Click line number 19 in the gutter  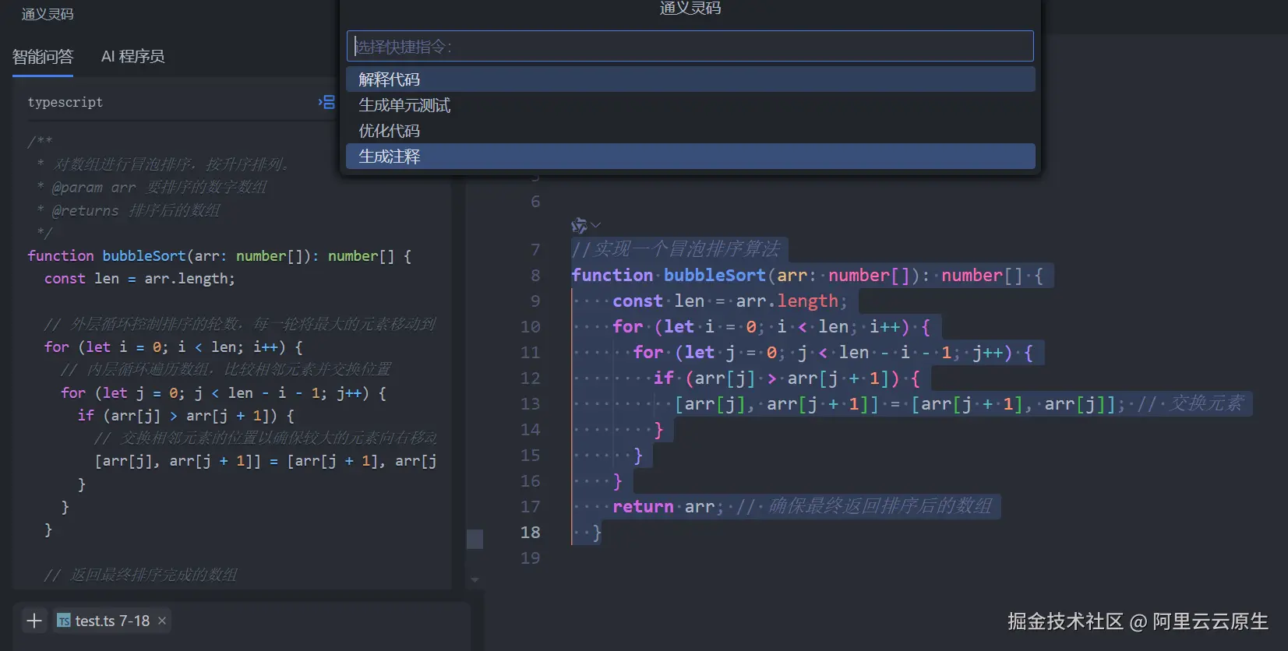click(531, 558)
